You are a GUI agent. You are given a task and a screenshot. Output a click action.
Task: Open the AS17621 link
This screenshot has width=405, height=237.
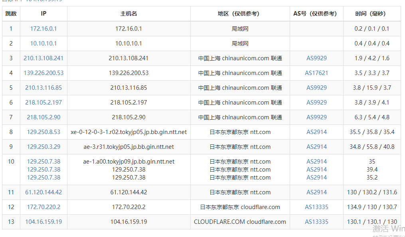point(316,73)
